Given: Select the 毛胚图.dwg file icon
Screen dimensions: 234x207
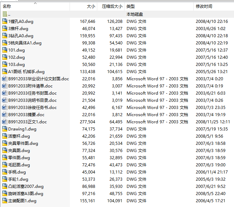Looking at the screenshot, I should coord(5,165).
